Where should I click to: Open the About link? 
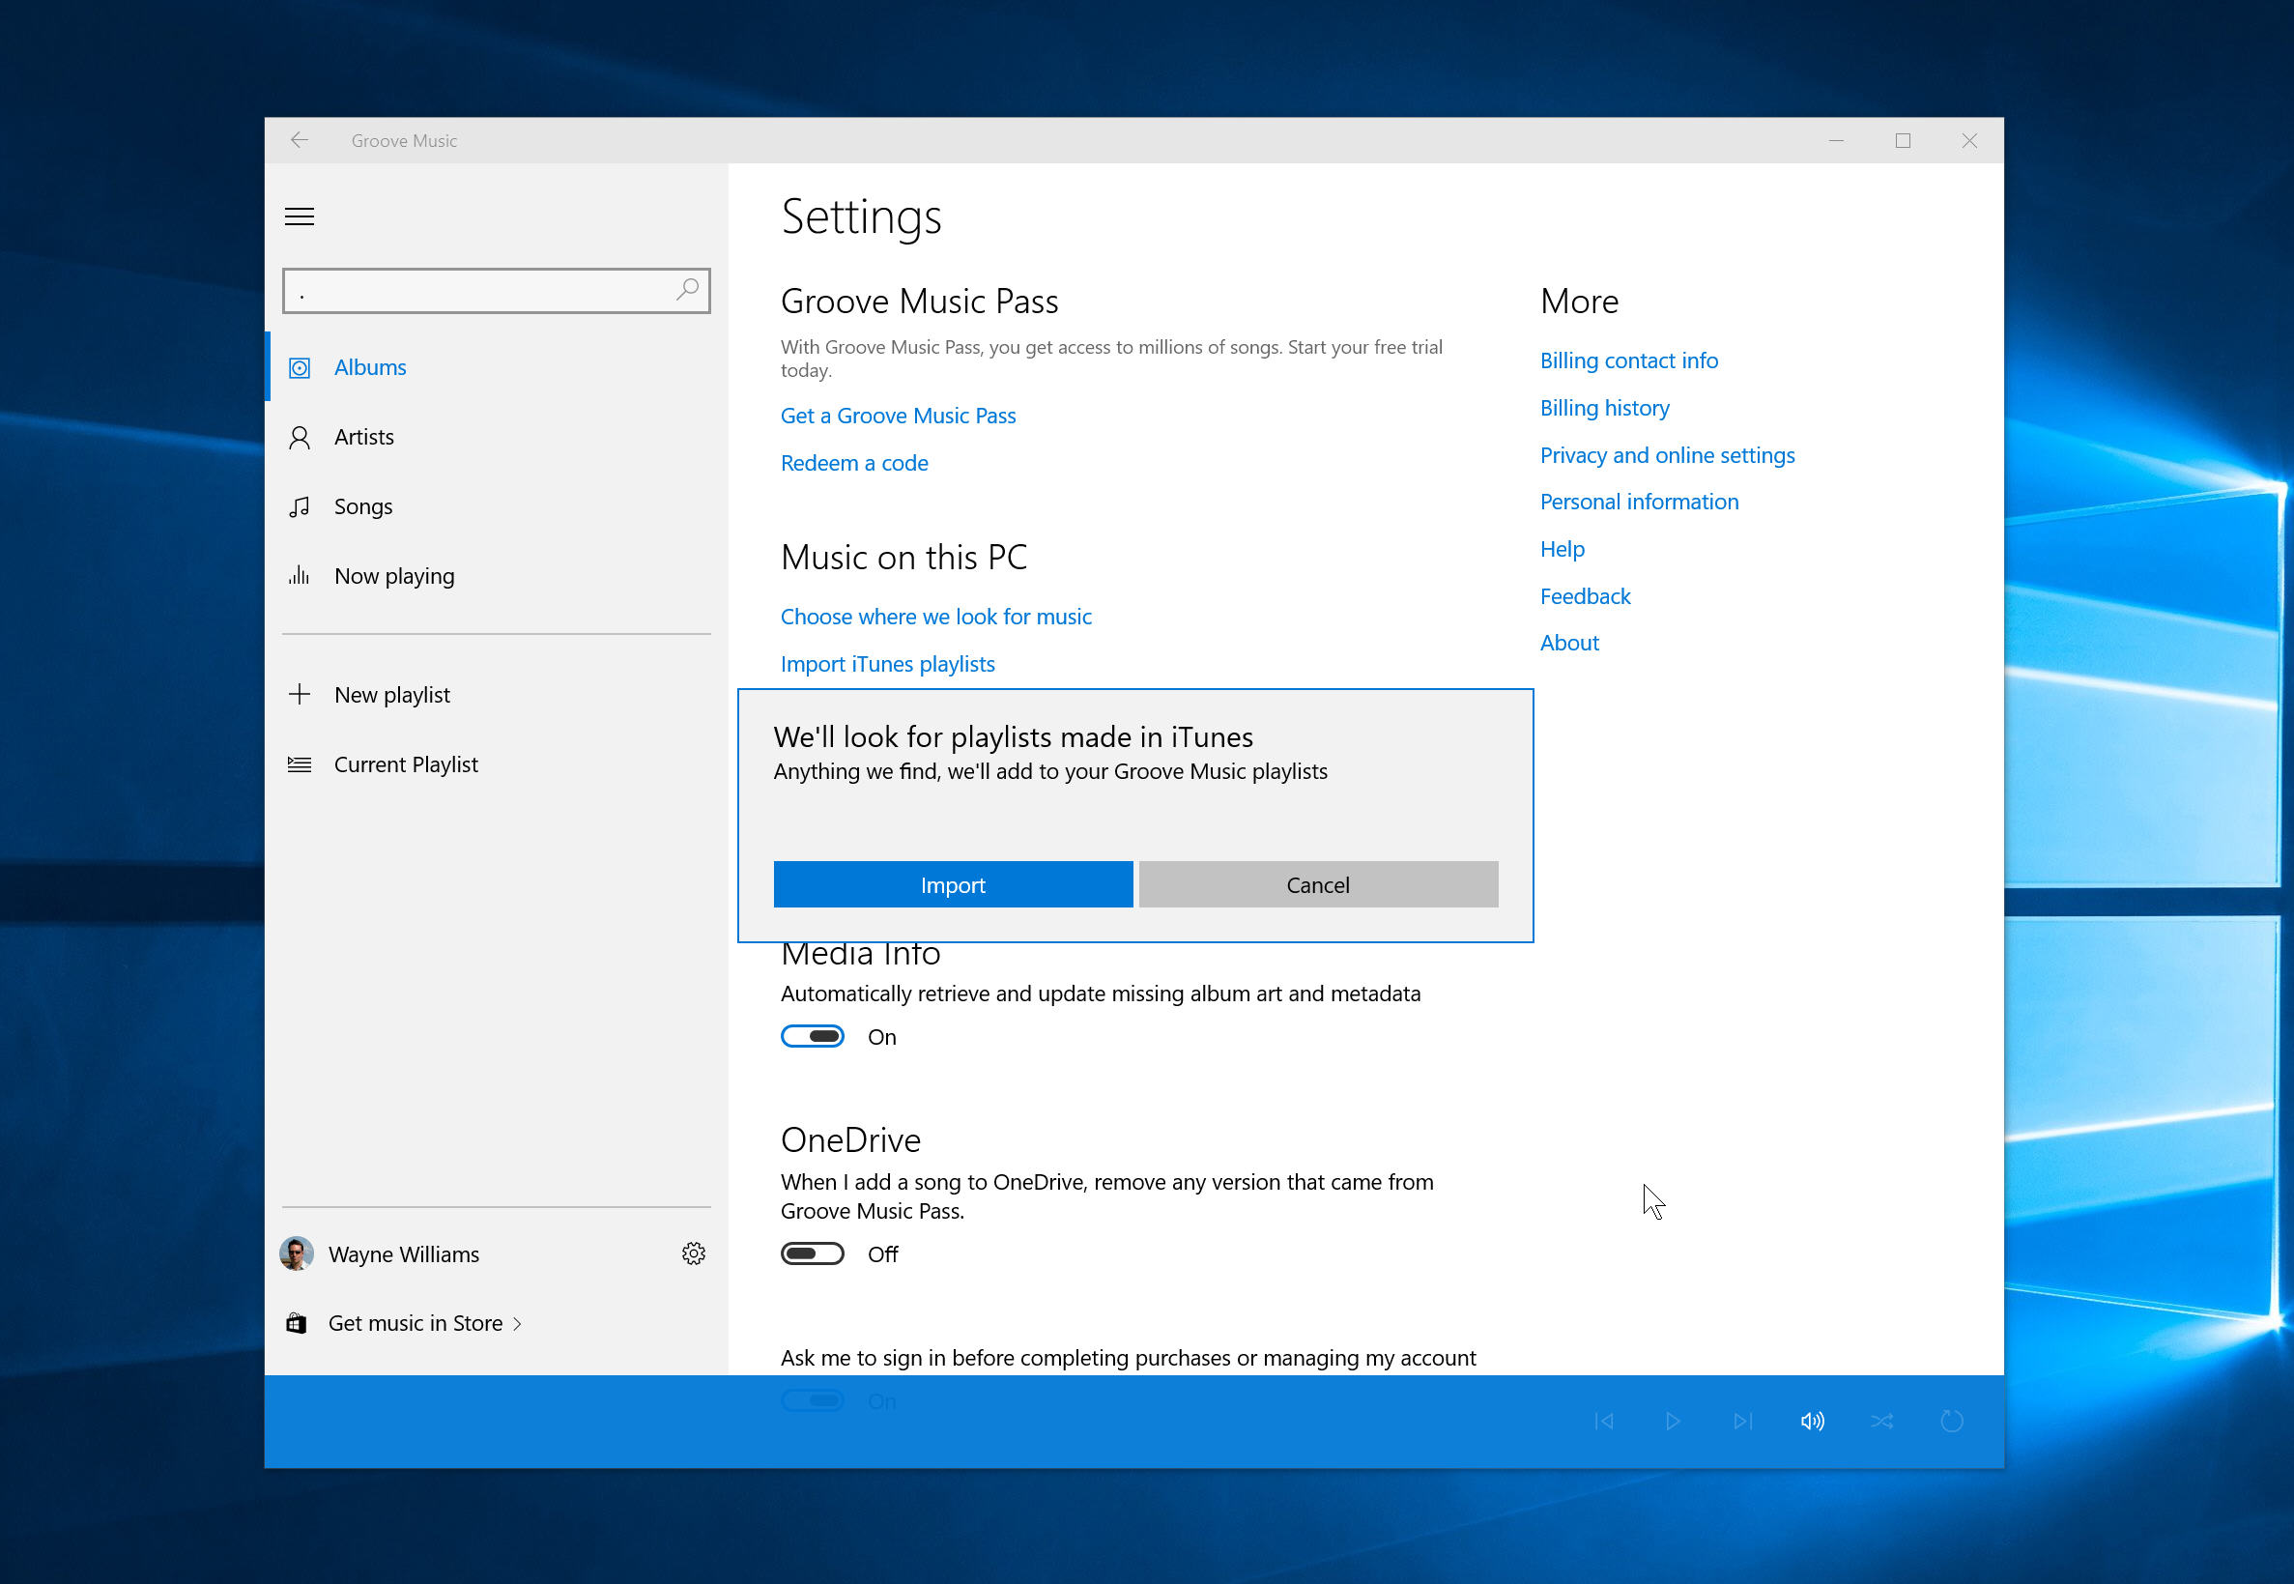(x=1568, y=643)
